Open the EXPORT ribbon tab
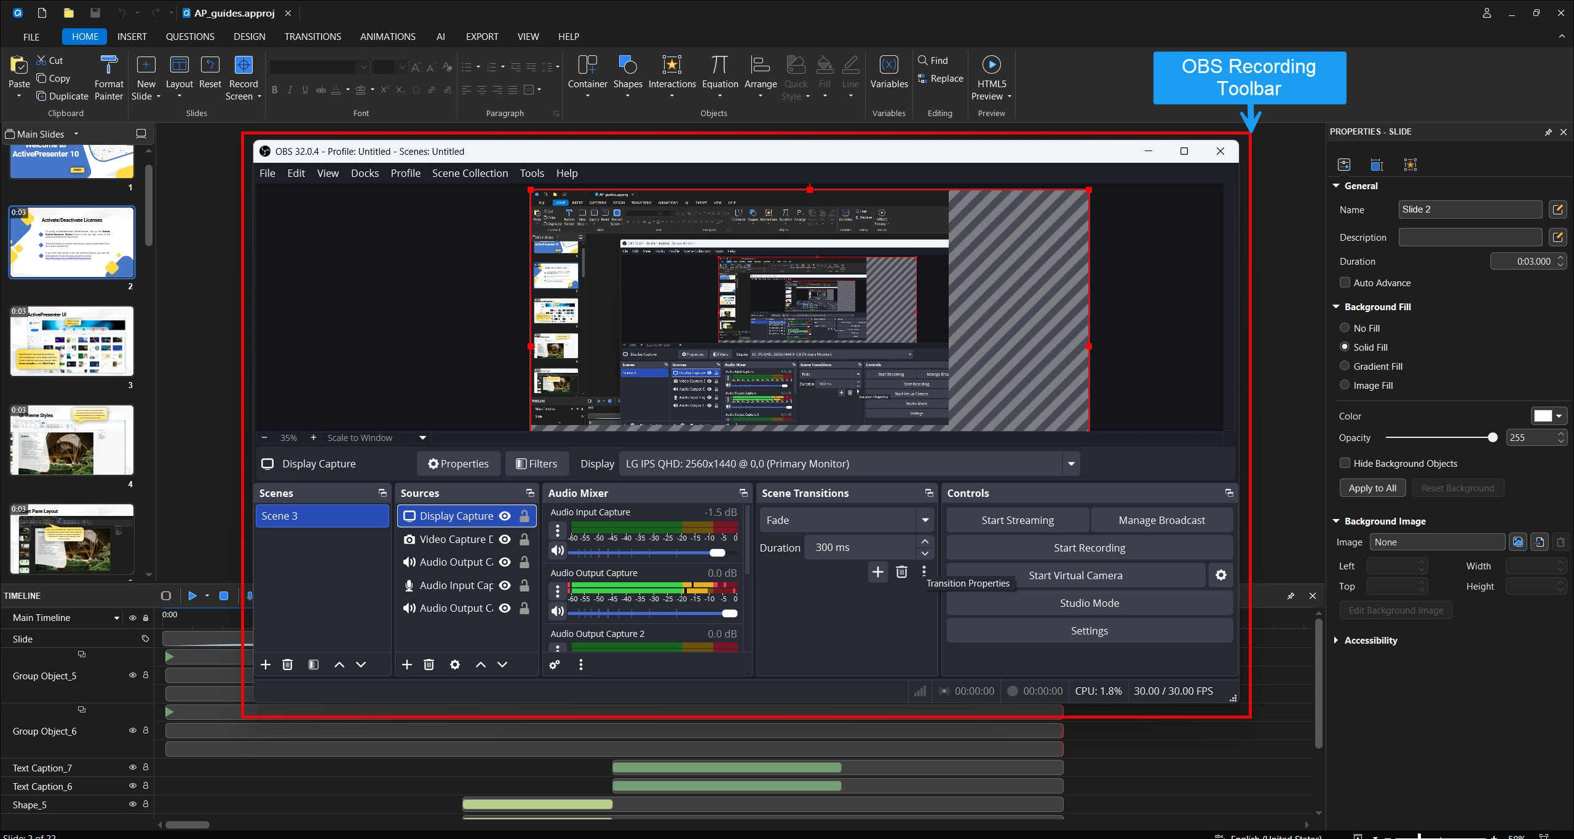 coord(481,36)
